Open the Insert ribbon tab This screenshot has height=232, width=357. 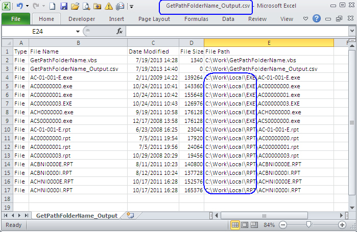coord(116,19)
